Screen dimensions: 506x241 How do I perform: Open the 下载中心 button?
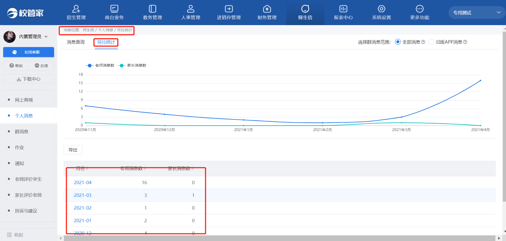coord(29,79)
